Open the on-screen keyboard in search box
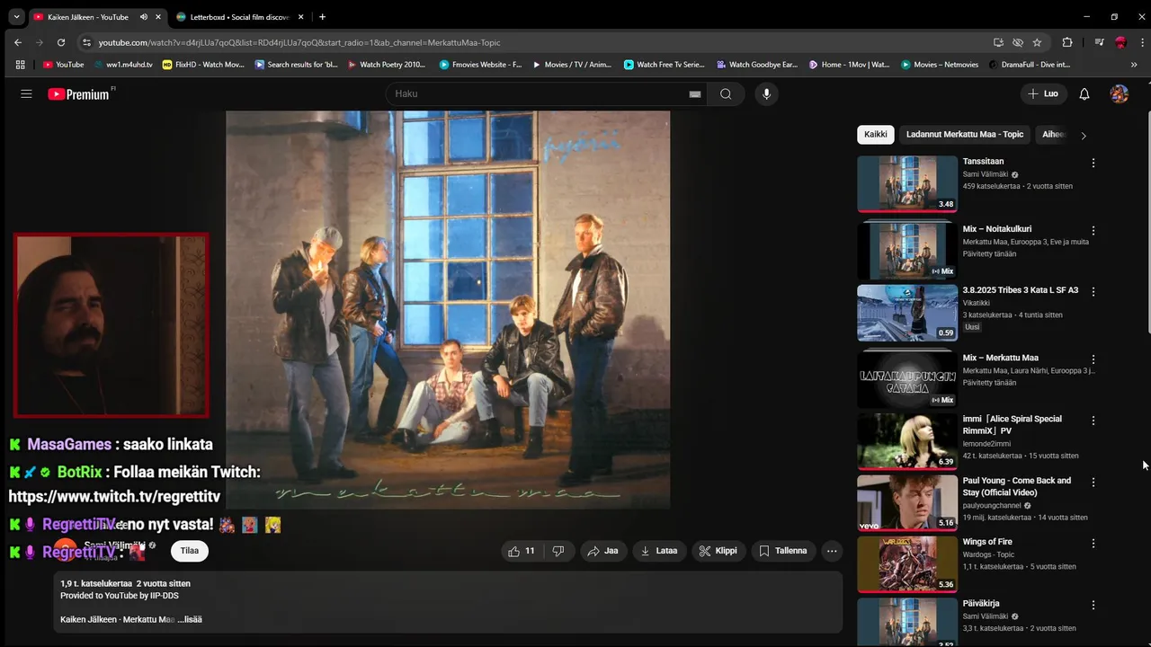The height and width of the screenshot is (647, 1151). click(x=695, y=93)
